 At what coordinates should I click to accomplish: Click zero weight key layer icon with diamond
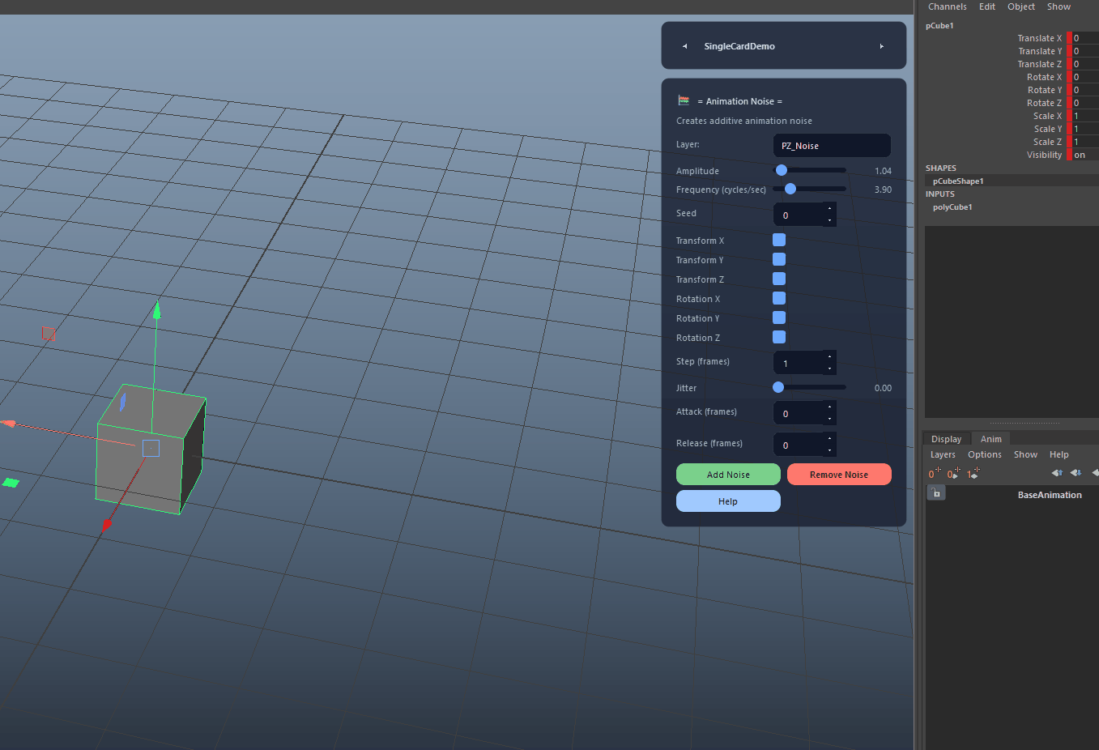coord(953,473)
